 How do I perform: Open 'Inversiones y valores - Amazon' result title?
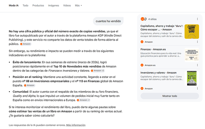pos(158,72)
